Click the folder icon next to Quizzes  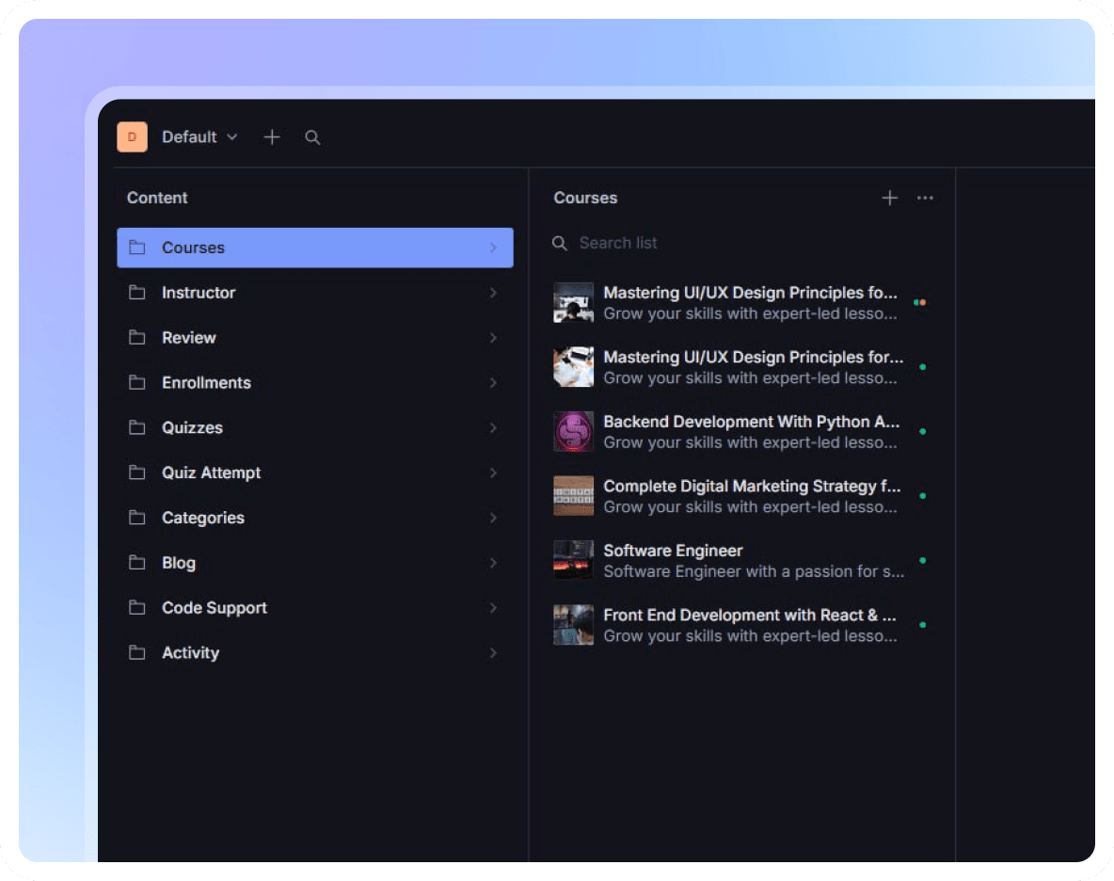tap(136, 427)
